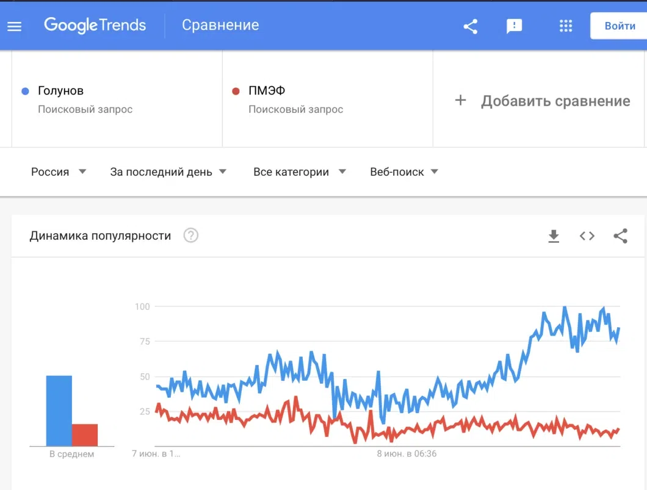Click the Google Trends logo
Viewport: 647px width, 490px height.
[x=95, y=26]
